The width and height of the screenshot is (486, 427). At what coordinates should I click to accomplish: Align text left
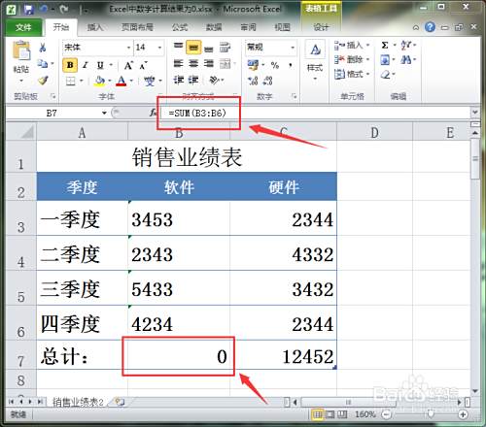click(178, 63)
